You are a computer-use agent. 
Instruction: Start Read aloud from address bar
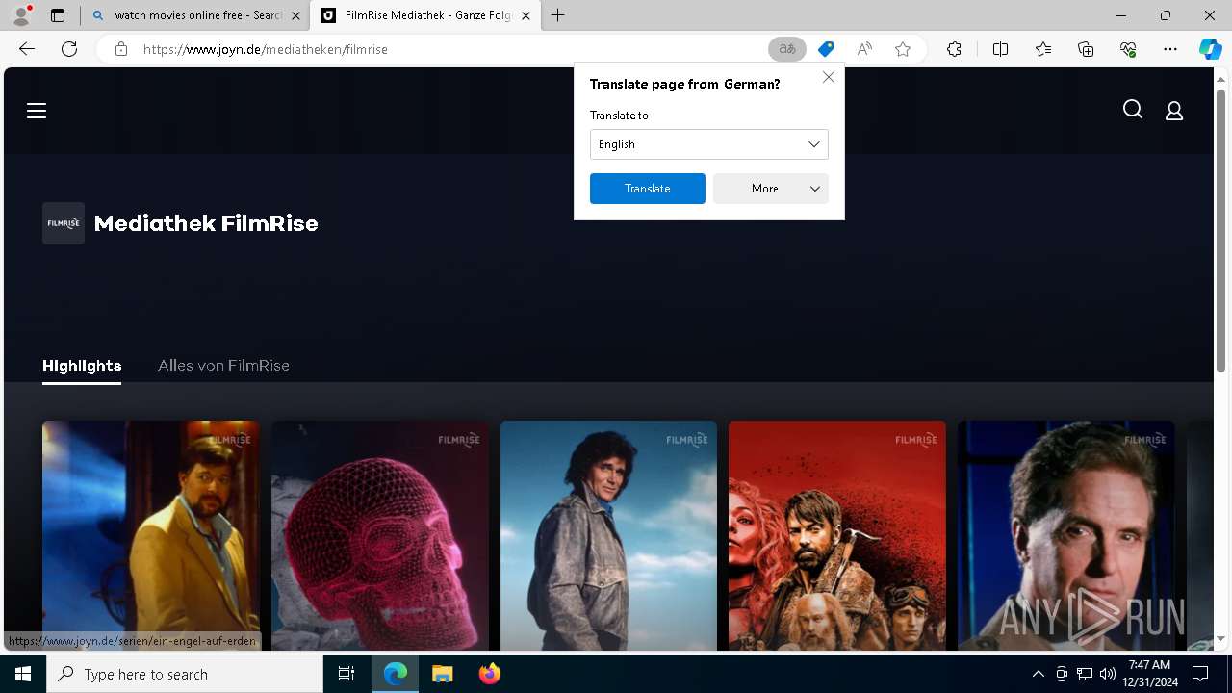point(864,49)
